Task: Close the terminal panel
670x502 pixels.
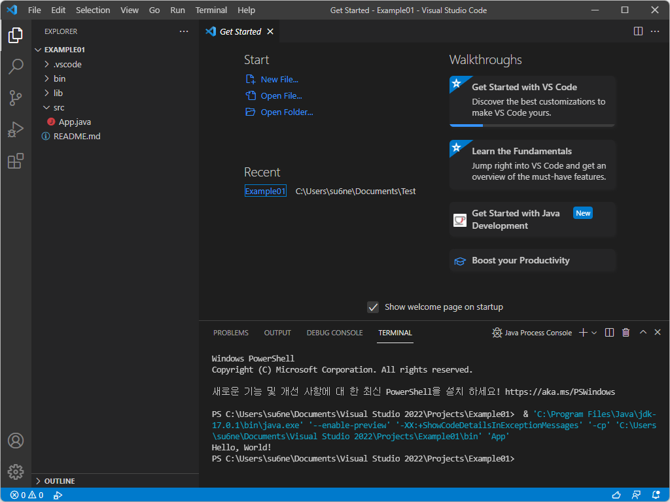Action: click(x=658, y=332)
